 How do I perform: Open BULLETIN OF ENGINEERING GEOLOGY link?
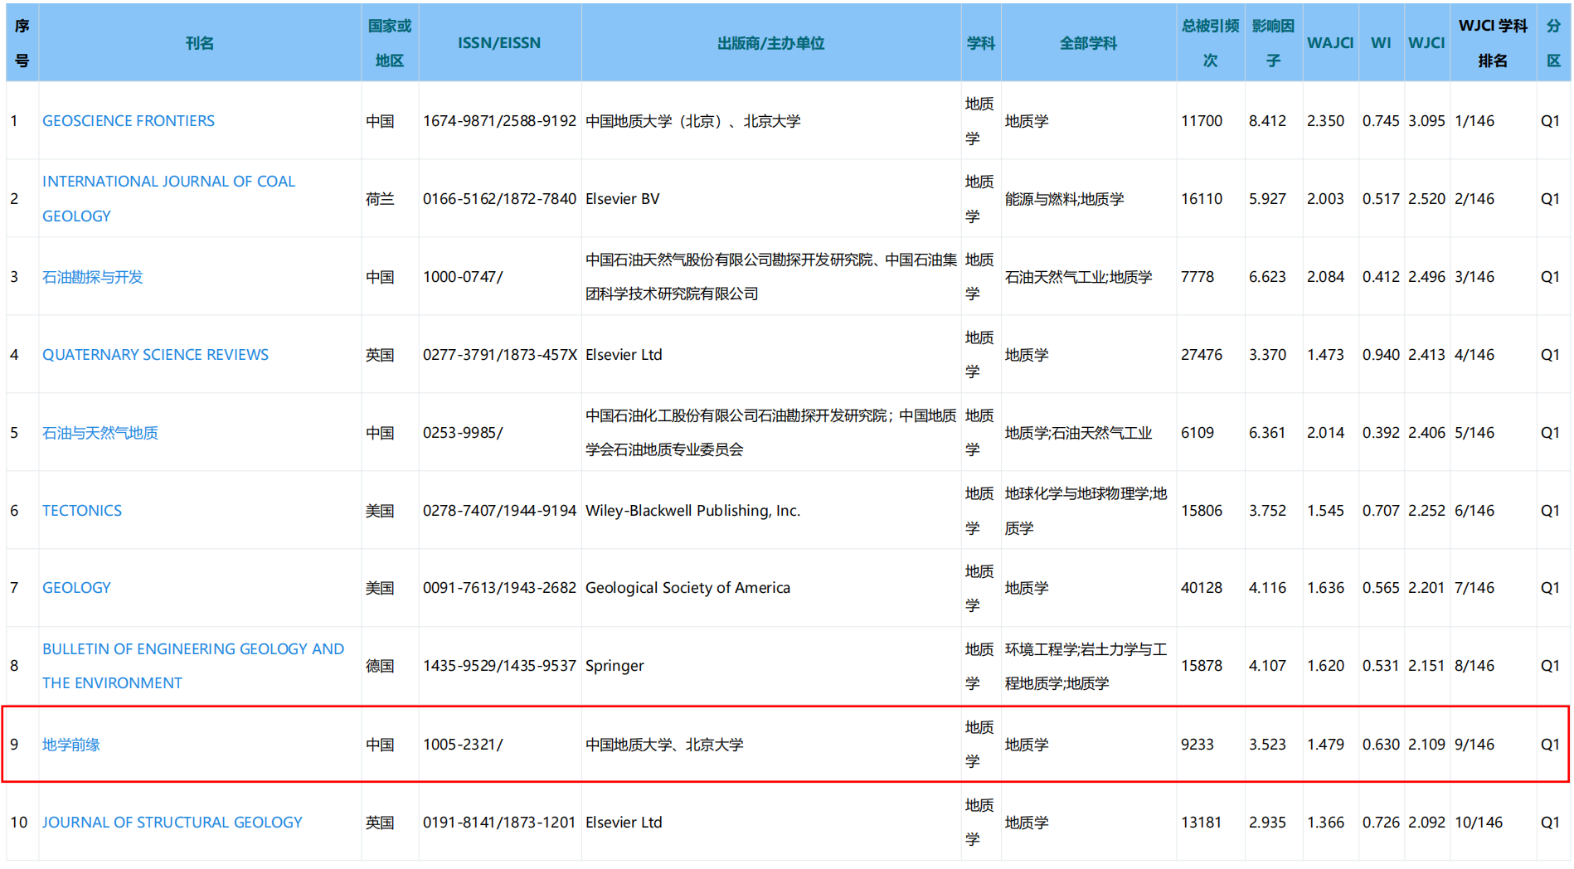tap(192, 649)
